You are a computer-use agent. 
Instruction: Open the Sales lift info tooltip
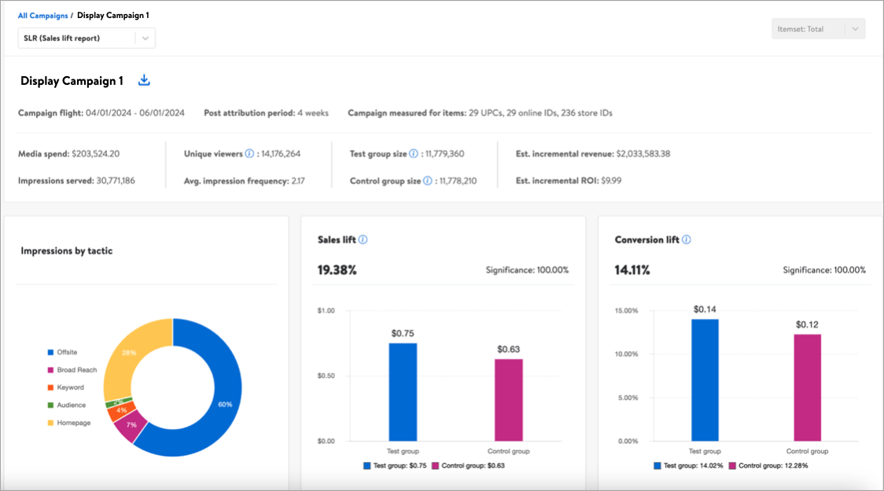coord(363,240)
